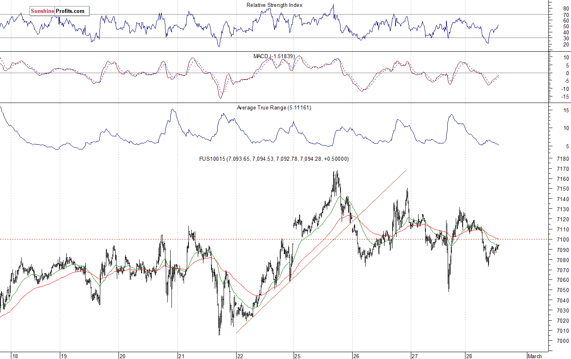Click date marker 19 on time axis
571x359 pixels.
click(x=63, y=356)
